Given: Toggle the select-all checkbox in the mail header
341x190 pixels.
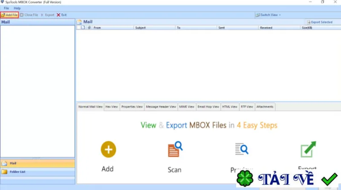Looking at the screenshot, I should click(78, 28).
